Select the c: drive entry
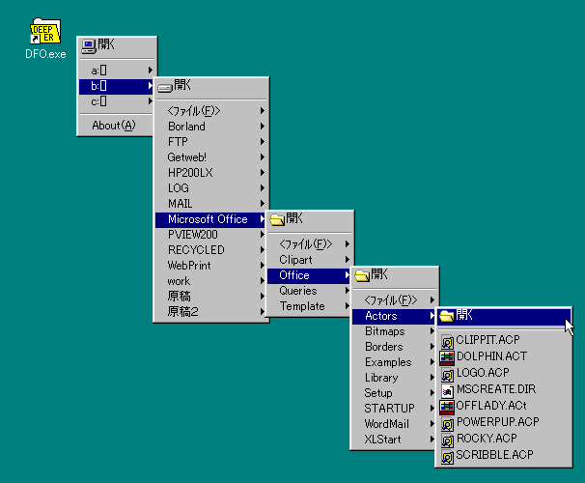 pos(117,101)
